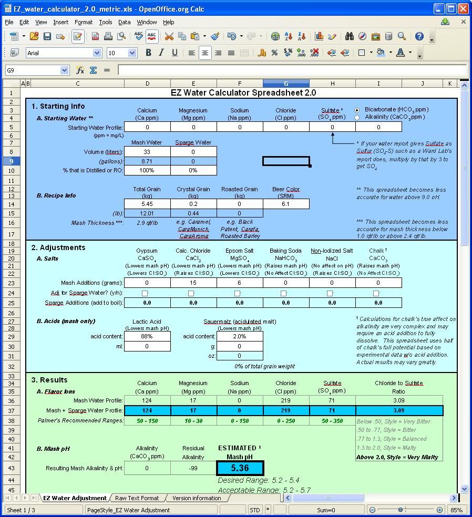Click the formula input line
Screen dimensions: 472x517
pos(292,70)
